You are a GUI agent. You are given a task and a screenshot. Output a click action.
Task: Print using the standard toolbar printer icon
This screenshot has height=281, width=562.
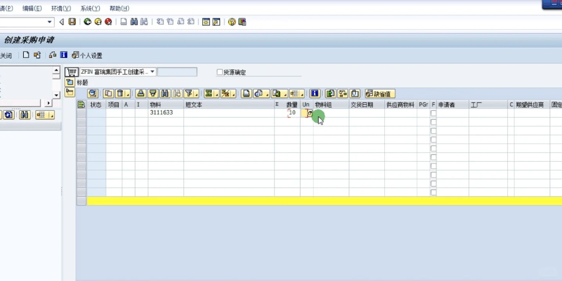pyautogui.click(x=124, y=22)
